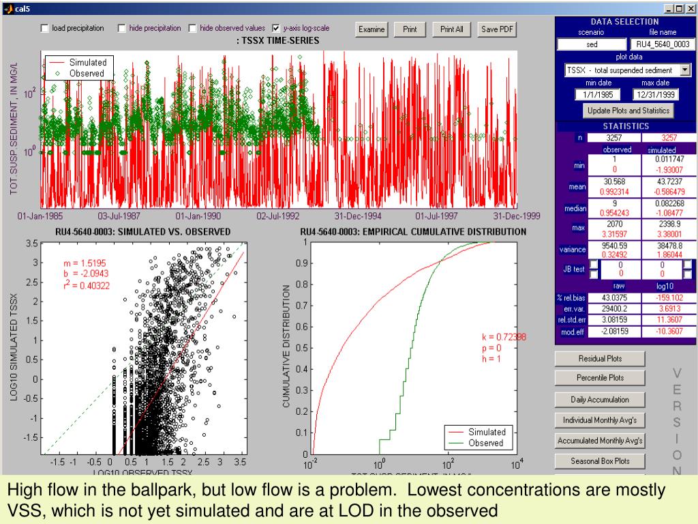The height and width of the screenshot is (524, 698).
Task: Tick the lower JB test checkbox beside observed
Action: tap(594, 274)
